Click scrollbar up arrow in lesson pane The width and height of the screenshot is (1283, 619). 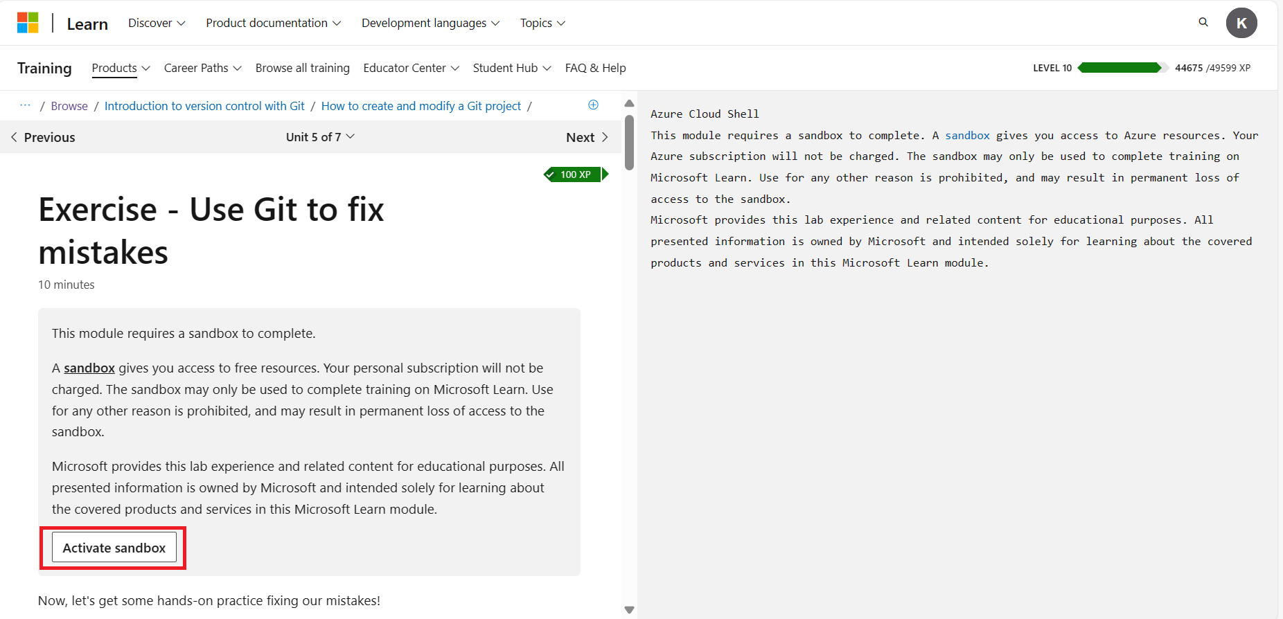click(x=629, y=103)
